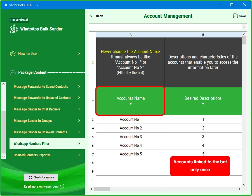Click sidebar scrollbar thumb
This screenshot has width=252, height=196.
[4, 132]
